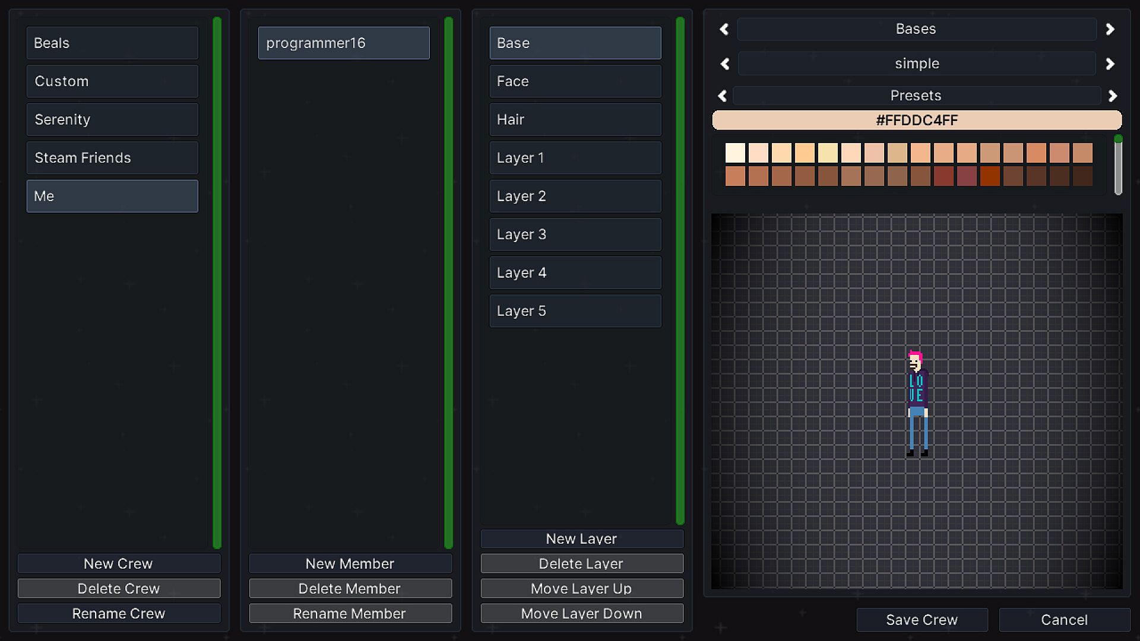
Task: Click Move Layer Up button
Action: 581,589
